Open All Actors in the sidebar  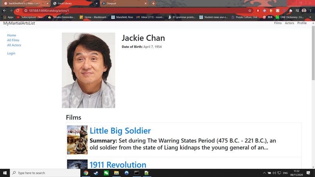click(x=14, y=45)
